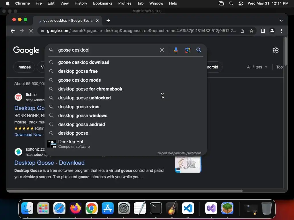Click Report inappropriate predictions link

(x=179, y=153)
